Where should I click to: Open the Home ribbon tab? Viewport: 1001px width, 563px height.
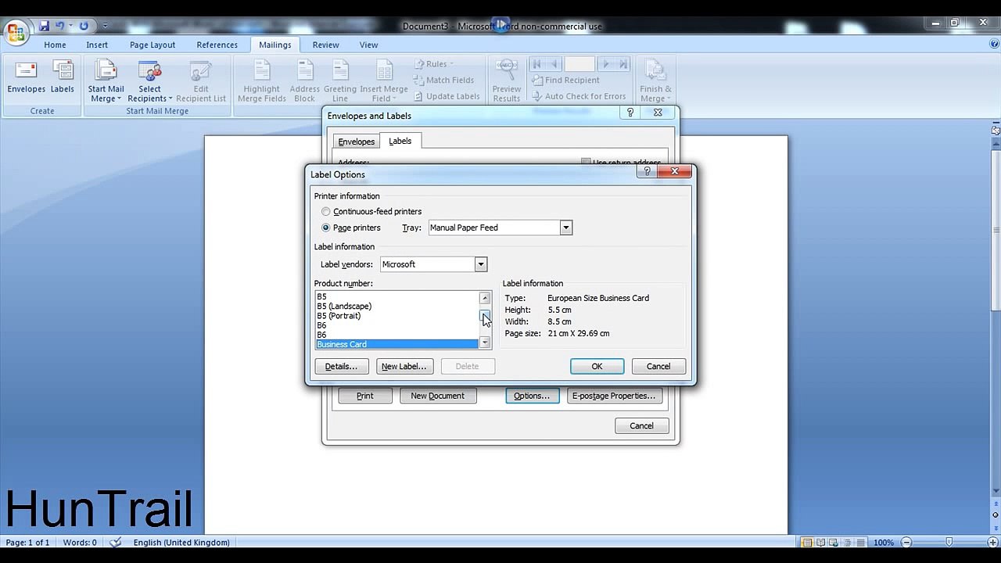click(x=55, y=45)
